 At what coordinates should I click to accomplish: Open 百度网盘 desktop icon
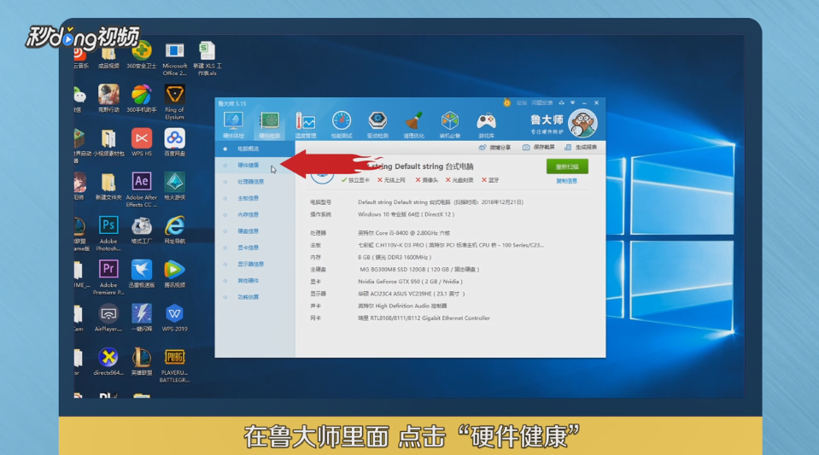click(x=174, y=143)
